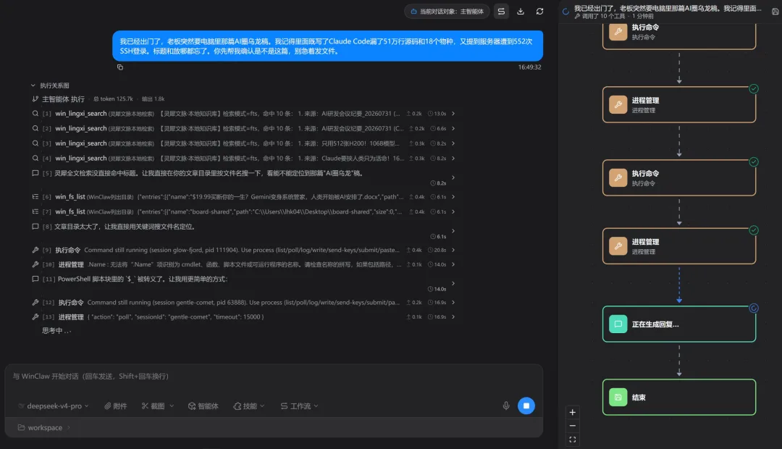Click the 思考中 status text
Image resolution: width=782 pixels, height=449 pixels.
56,331
